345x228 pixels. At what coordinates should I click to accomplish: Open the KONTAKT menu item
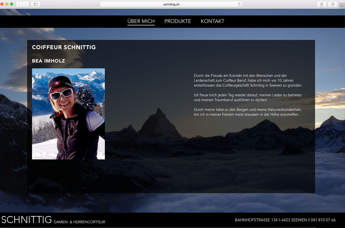213,21
